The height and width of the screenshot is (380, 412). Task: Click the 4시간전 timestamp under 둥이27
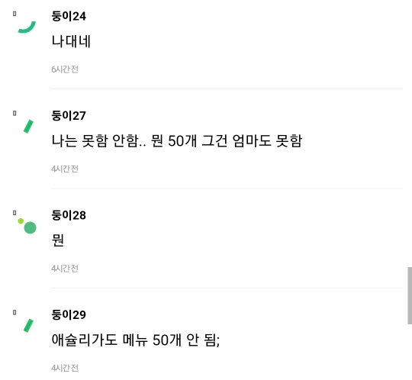pos(65,169)
